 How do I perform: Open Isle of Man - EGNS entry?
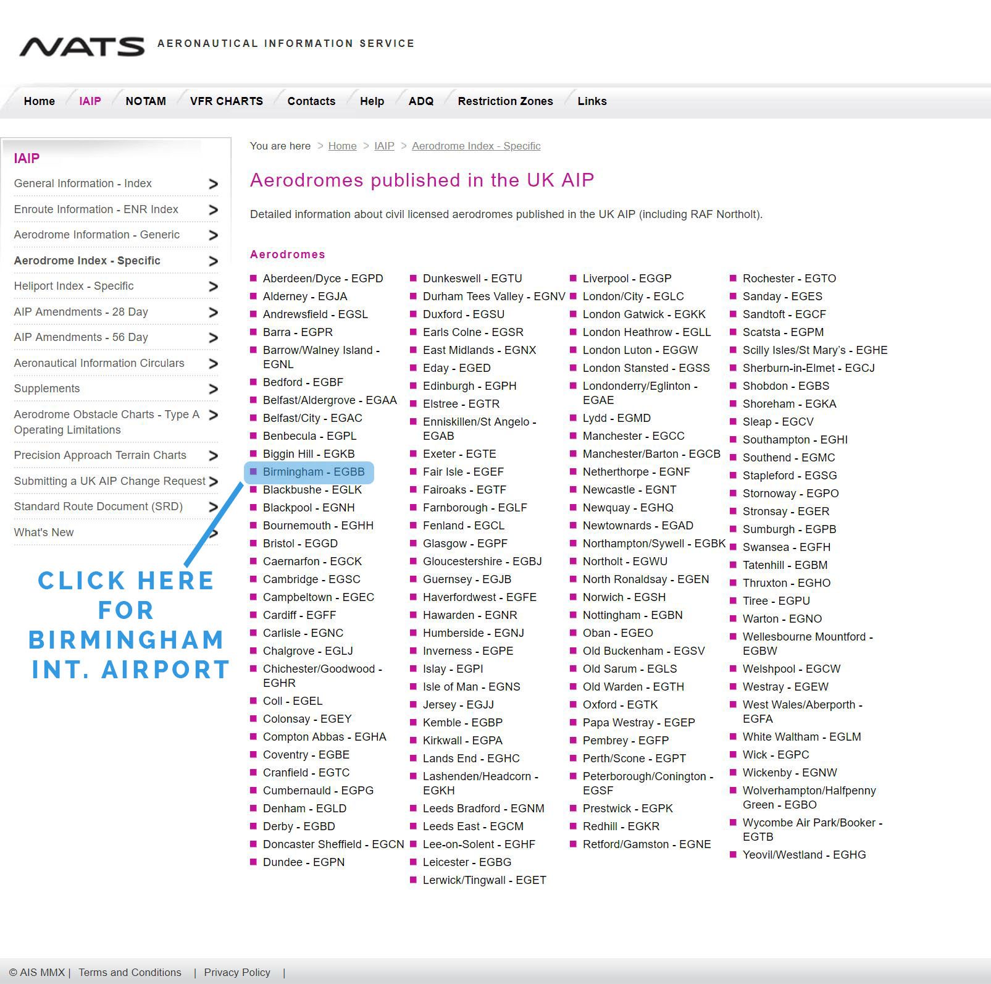click(x=472, y=687)
